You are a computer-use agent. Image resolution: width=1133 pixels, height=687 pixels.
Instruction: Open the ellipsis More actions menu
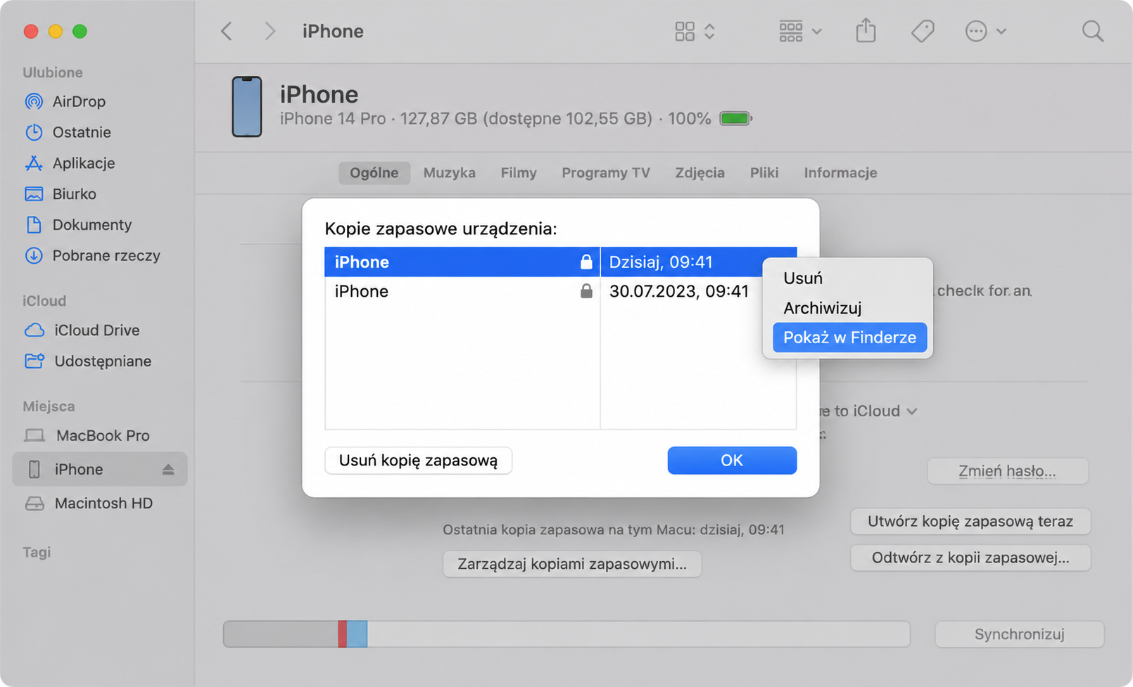click(x=985, y=31)
